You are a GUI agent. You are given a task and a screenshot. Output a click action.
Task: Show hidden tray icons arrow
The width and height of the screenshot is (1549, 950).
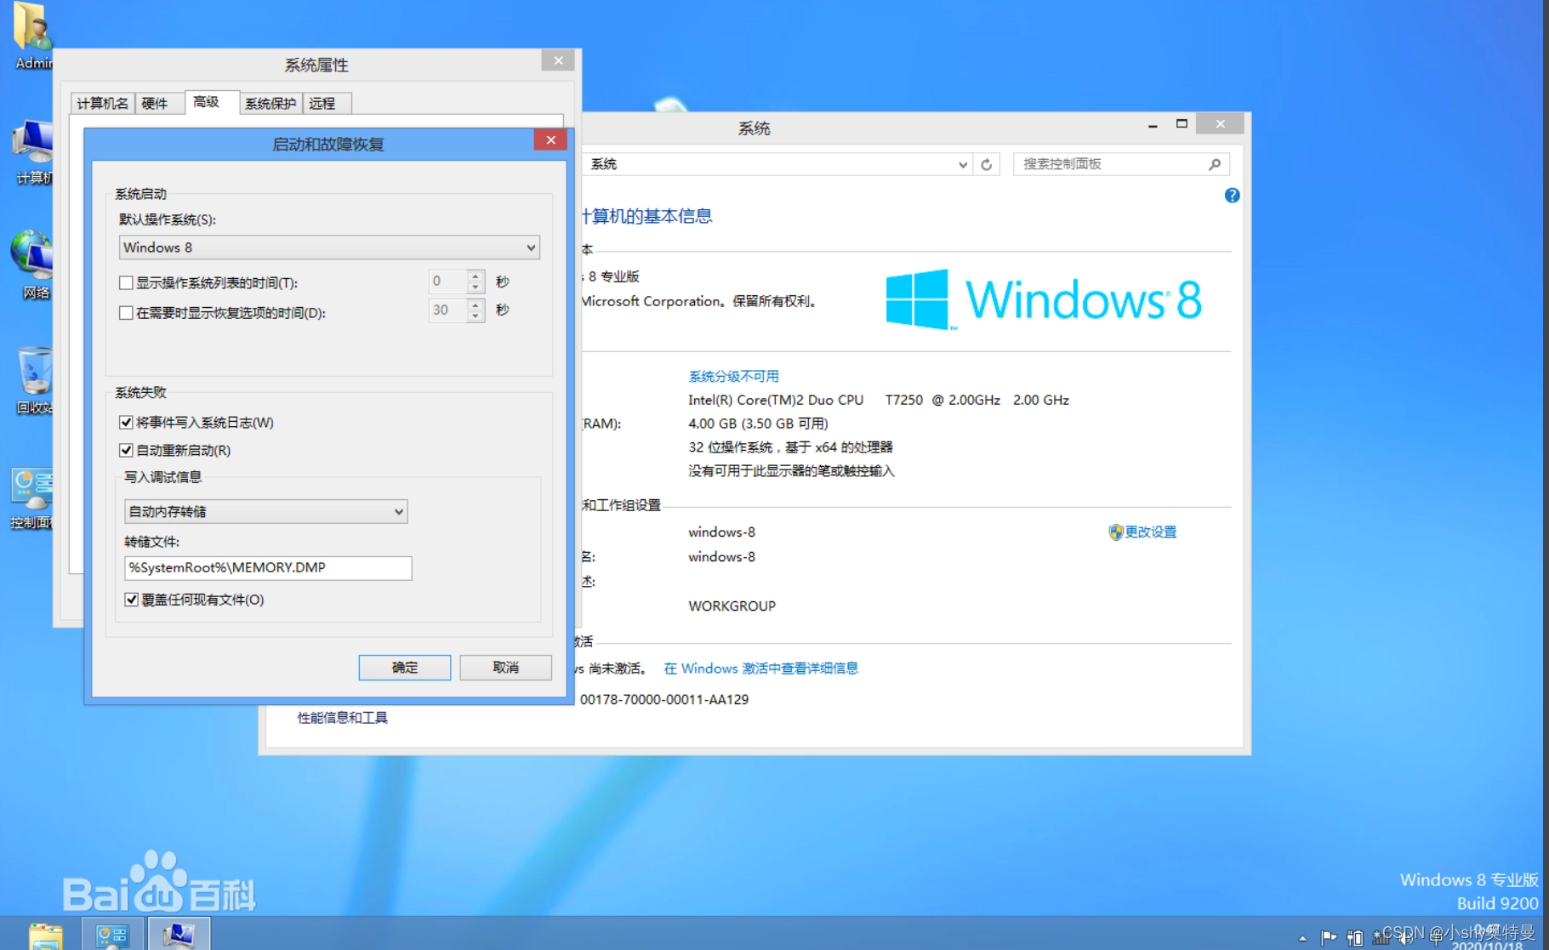coord(1302,938)
